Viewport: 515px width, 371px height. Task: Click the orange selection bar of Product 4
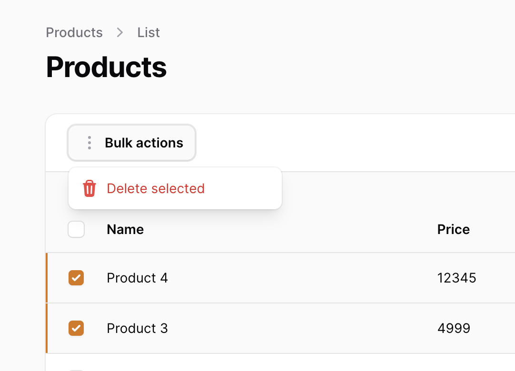tap(47, 278)
